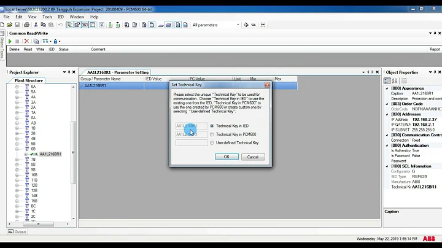Select the AA1L216BR1 - Parameter Setting tab
The image size is (442, 248).
coord(117,72)
